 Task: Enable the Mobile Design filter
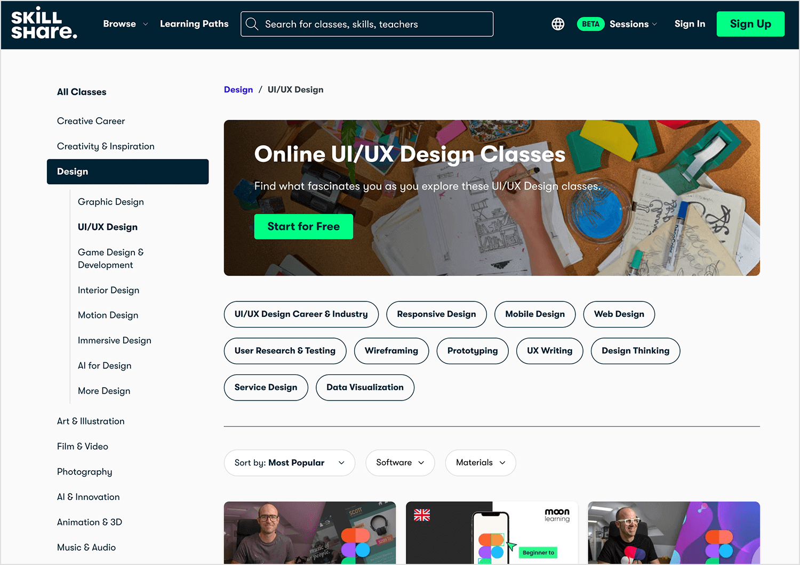[534, 314]
